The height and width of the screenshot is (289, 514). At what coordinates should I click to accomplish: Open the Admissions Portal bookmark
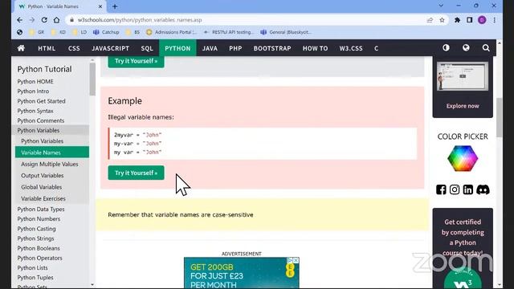click(171, 32)
